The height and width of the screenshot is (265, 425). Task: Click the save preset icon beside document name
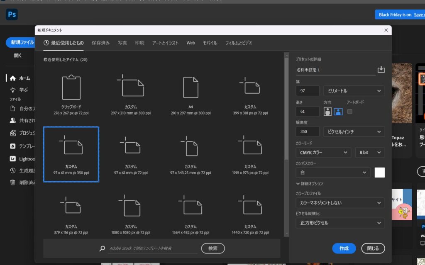[381, 70]
